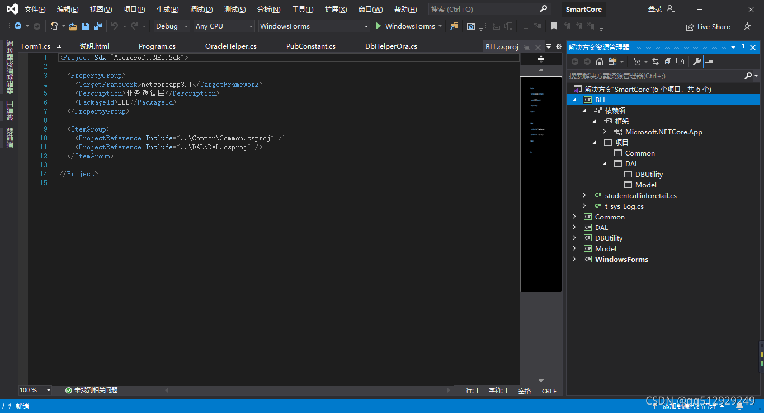Open the feedback person icon
Viewport: 764px width, 413px height.
tap(748, 26)
